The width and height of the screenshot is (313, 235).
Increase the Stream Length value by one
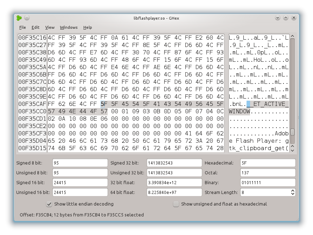click(x=293, y=191)
